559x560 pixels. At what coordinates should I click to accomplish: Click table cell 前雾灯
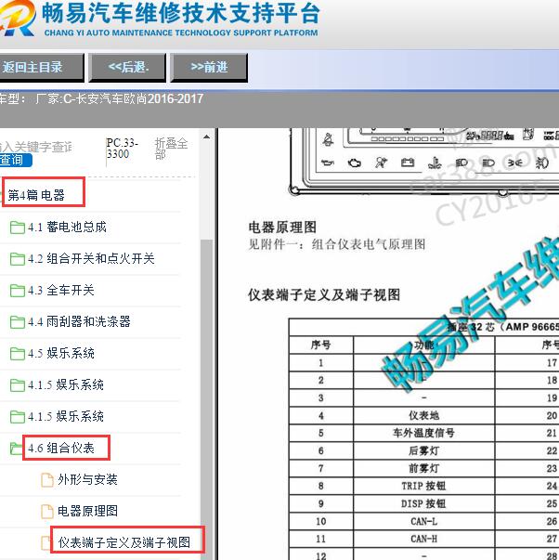coord(424,468)
